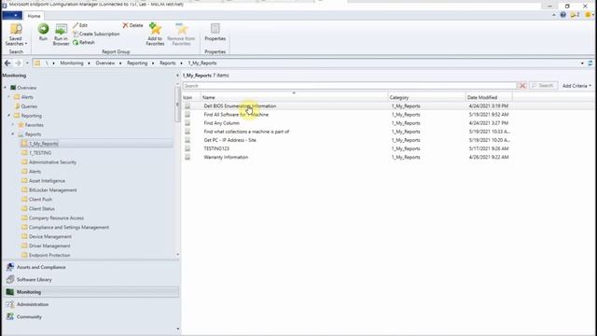Viewport: 597px width, 336px height.
Task: Open the help icon in title ribbon
Action: [x=563, y=15]
